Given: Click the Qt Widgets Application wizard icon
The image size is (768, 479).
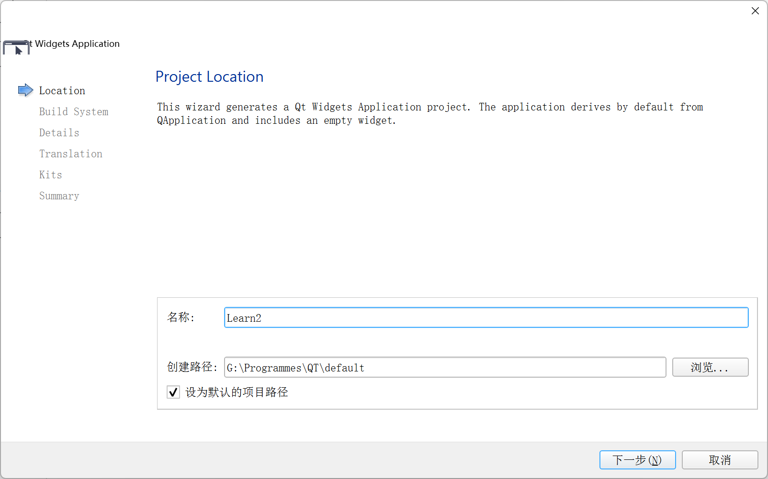Looking at the screenshot, I should [16, 48].
